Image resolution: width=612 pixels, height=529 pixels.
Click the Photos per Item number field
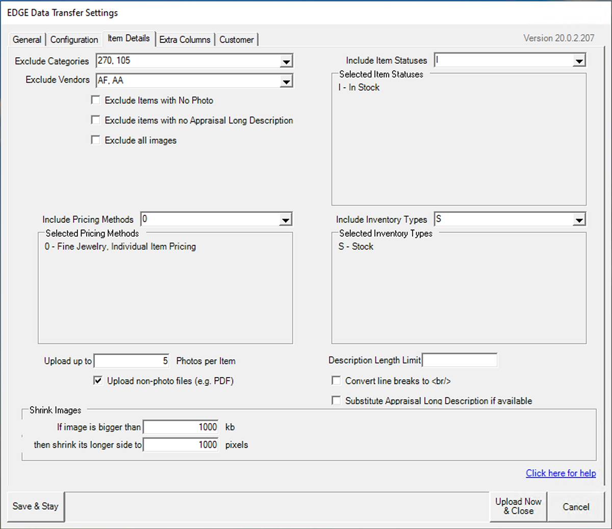tap(132, 361)
